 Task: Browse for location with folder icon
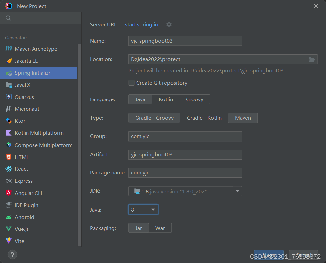tap(311, 59)
